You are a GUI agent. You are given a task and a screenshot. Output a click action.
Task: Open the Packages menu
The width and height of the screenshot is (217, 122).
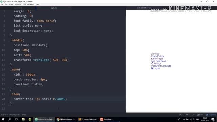(x=31, y=4)
